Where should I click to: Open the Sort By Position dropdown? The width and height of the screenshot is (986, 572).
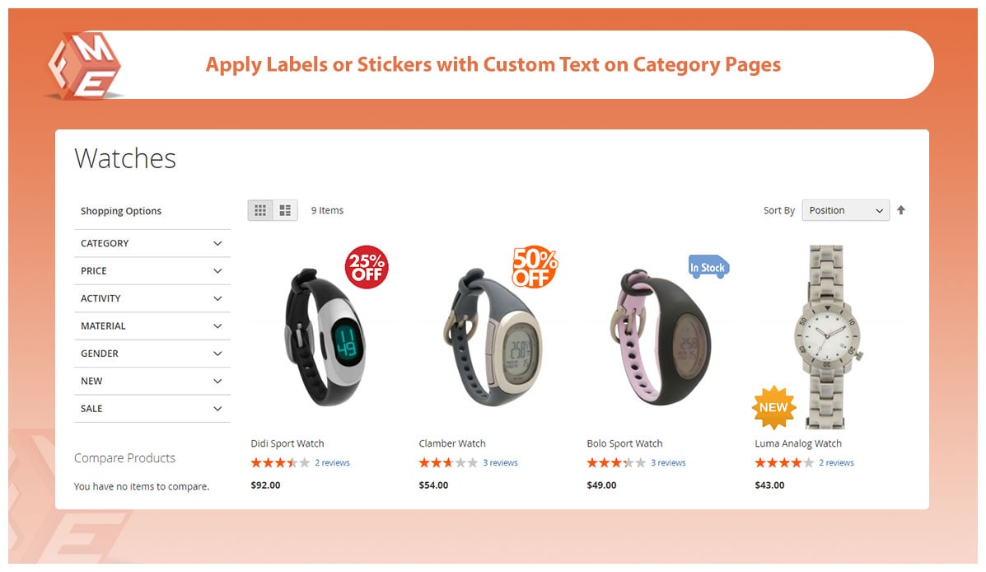(x=846, y=210)
